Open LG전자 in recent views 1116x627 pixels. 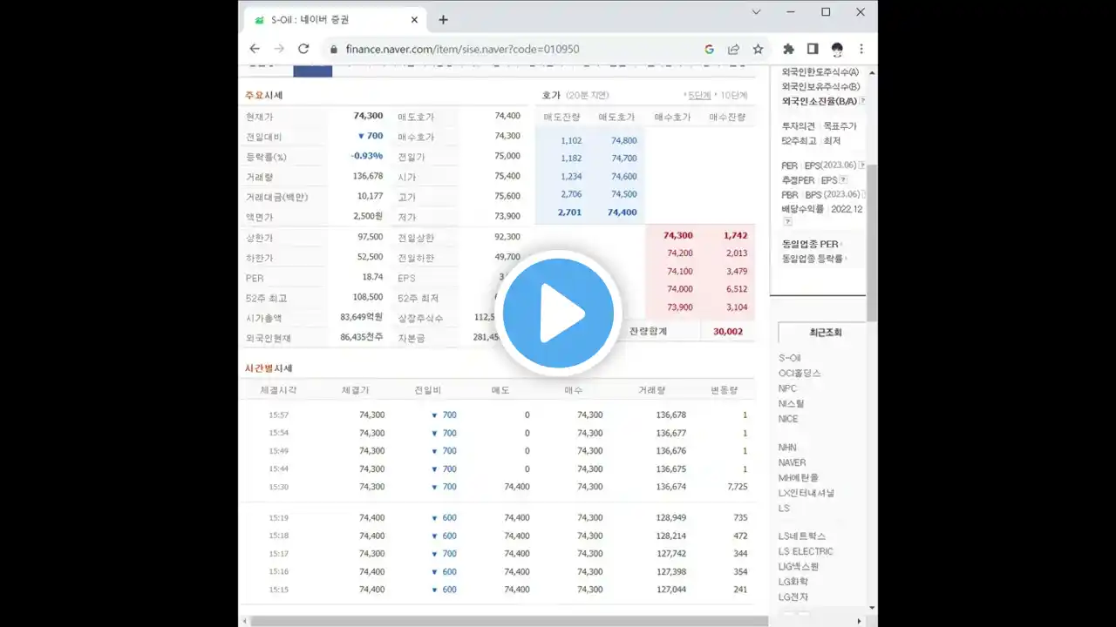[793, 597]
